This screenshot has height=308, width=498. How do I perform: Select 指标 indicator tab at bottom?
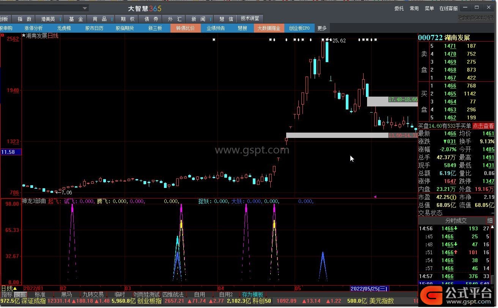click(7, 294)
